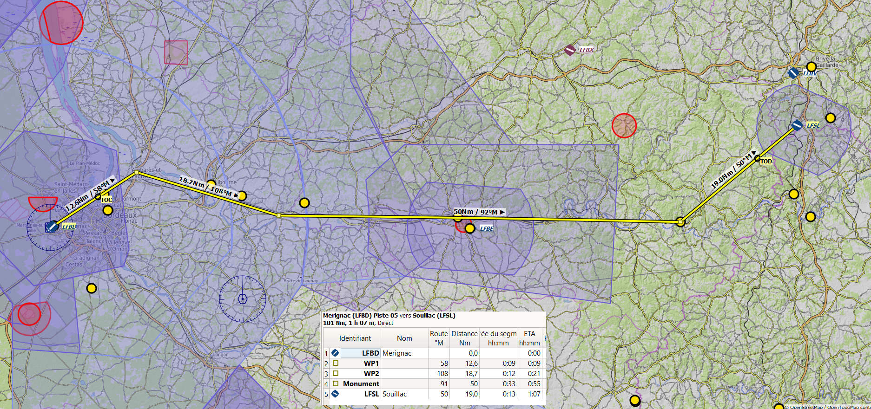The image size is (871, 409).
Task: Select the LFBX airport symbol
Action: tap(570, 50)
